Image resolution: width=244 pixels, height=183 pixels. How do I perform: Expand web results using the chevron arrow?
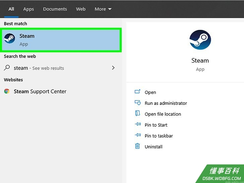[x=113, y=68]
